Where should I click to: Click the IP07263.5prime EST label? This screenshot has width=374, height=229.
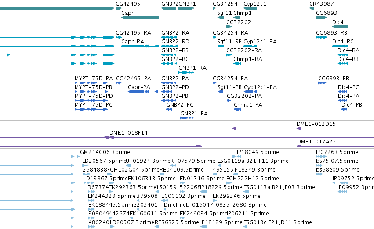337,152
